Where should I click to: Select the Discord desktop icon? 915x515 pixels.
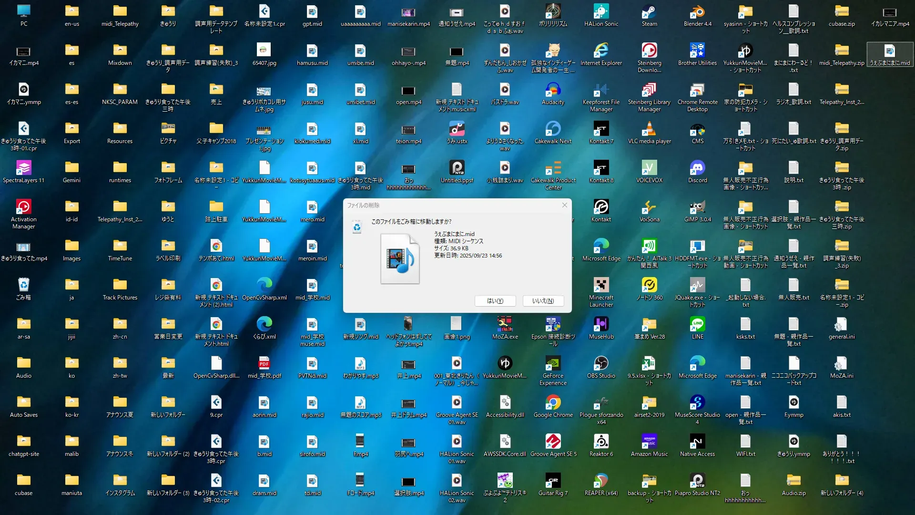[697, 168]
